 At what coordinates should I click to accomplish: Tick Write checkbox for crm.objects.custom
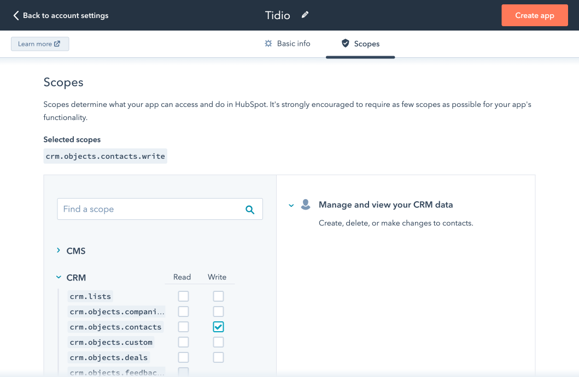coord(218,342)
